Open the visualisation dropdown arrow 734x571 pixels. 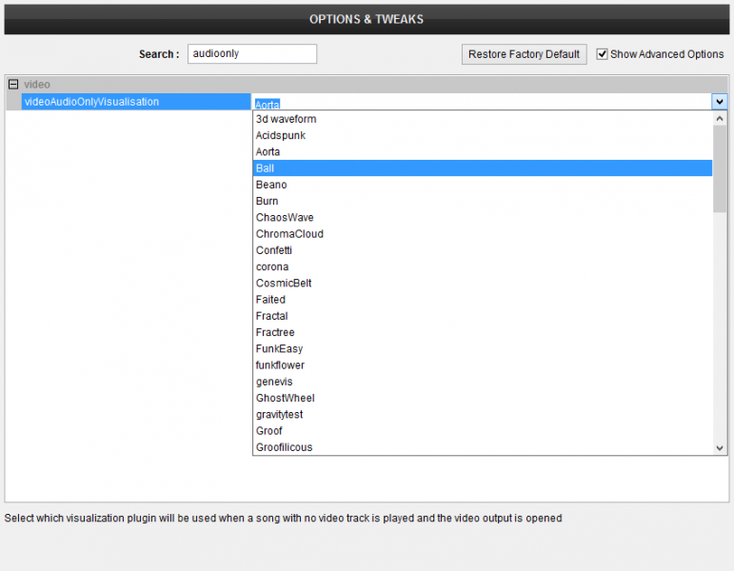pos(720,102)
